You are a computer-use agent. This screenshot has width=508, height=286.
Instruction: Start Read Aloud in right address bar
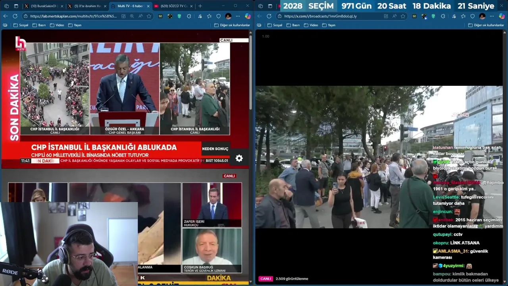coord(394,16)
